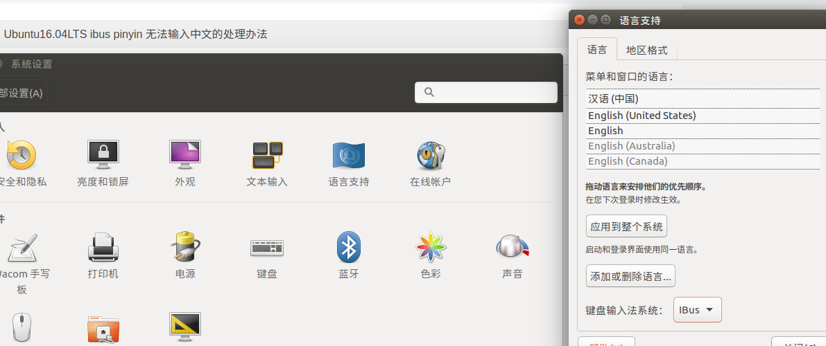The height and width of the screenshot is (346, 826).
Task: Open Printers (打印机) settings
Action: coord(103,247)
